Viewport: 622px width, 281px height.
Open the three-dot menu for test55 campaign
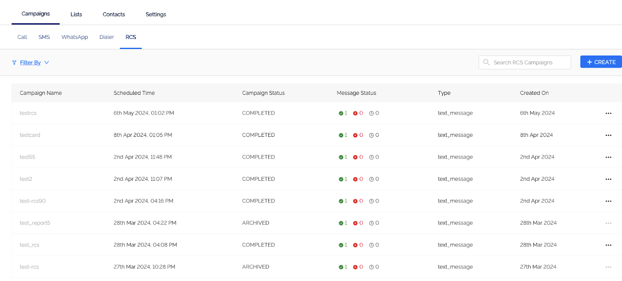(x=608, y=157)
